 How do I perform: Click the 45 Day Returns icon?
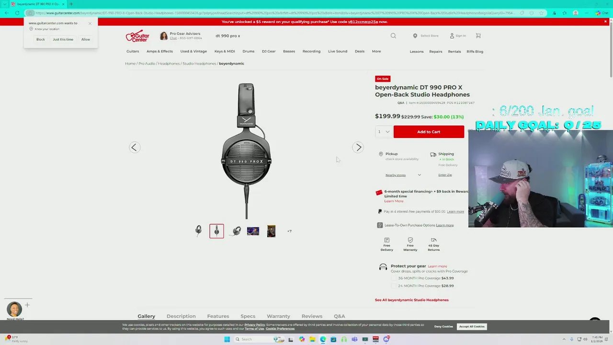click(x=433, y=240)
